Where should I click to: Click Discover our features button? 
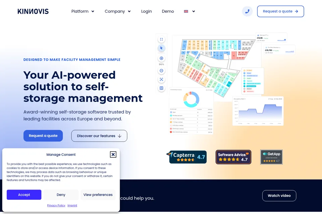click(99, 136)
